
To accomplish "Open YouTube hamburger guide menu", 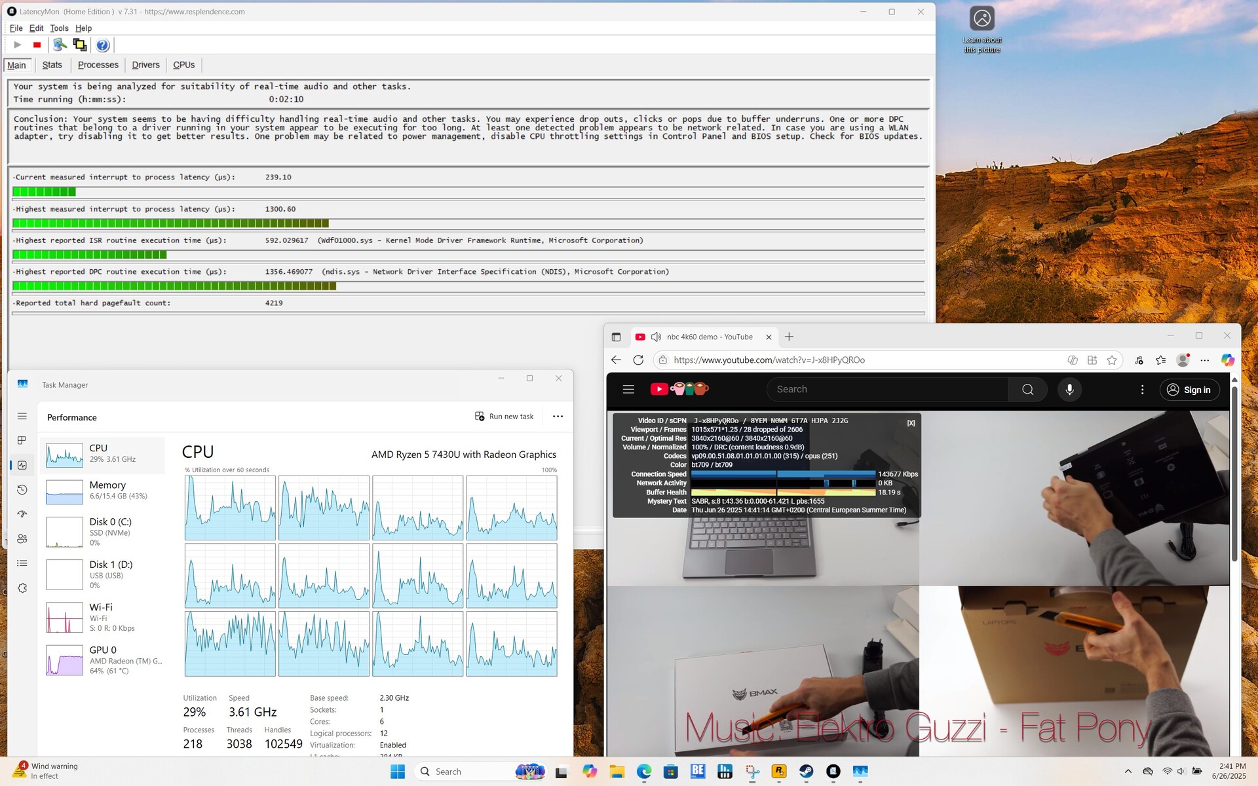I will [628, 390].
